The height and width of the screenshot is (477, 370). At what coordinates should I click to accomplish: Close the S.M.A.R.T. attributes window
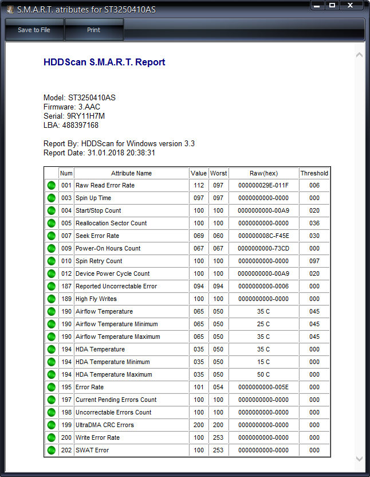350,6
